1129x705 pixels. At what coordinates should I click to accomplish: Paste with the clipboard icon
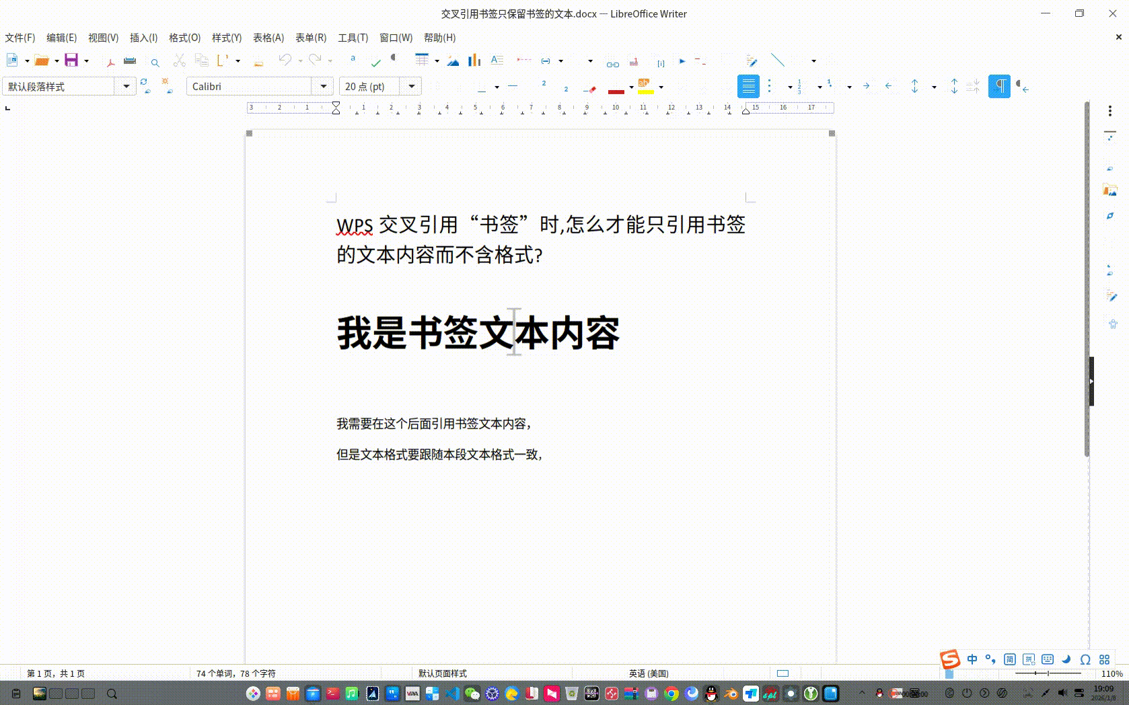pyautogui.click(x=223, y=61)
